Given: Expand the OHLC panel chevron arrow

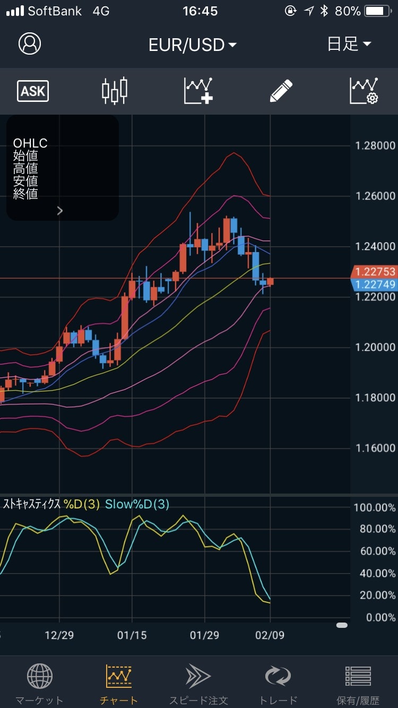Looking at the screenshot, I should [x=60, y=211].
